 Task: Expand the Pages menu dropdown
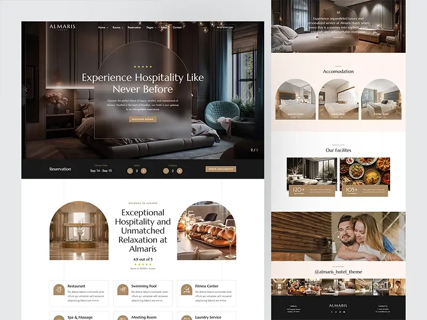click(151, 27)
